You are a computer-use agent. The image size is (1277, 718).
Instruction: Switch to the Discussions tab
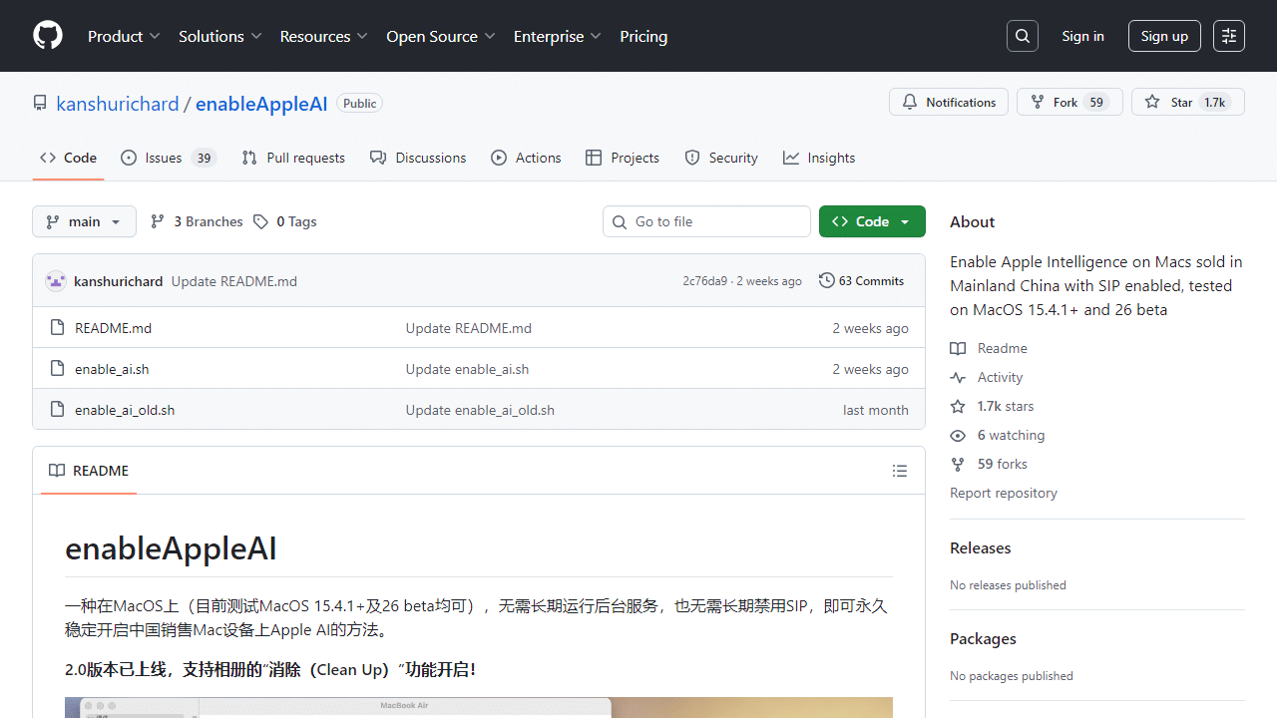pyautogui.click(x=418, y=158)
